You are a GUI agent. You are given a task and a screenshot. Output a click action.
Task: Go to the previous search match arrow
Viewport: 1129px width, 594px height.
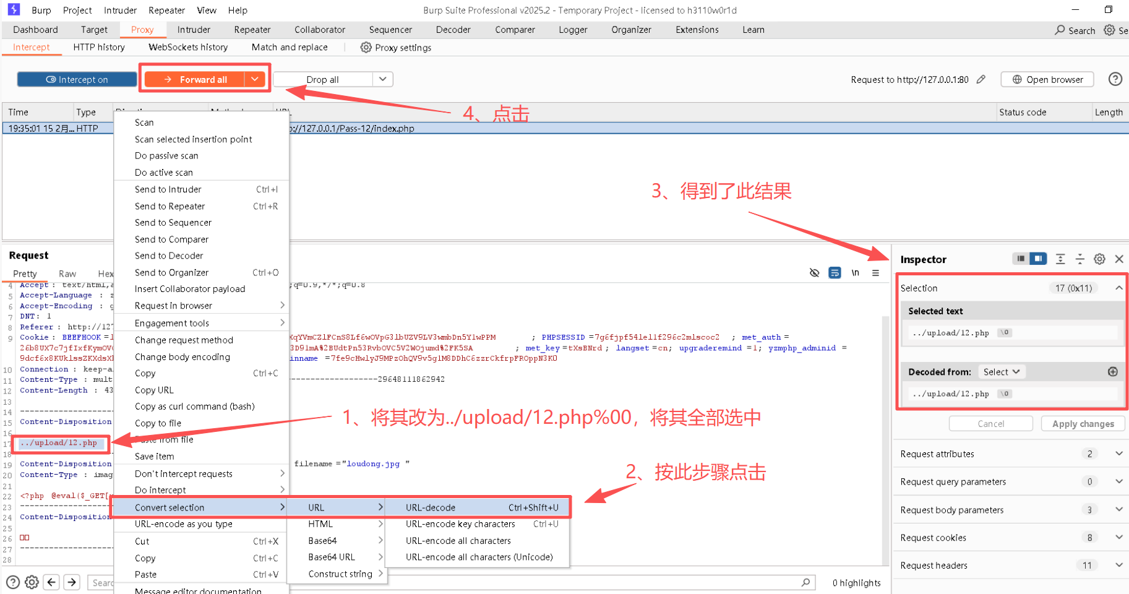(x=52, y=582)
